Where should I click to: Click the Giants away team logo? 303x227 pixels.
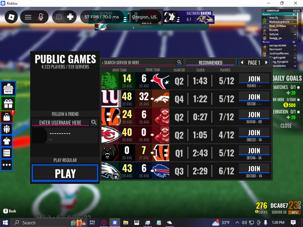click(x=110, y=99)
